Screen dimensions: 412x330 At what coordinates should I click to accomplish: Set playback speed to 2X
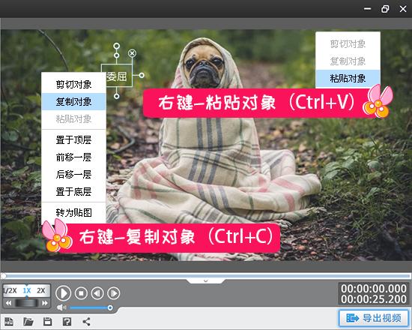click(x=41, y=290)
